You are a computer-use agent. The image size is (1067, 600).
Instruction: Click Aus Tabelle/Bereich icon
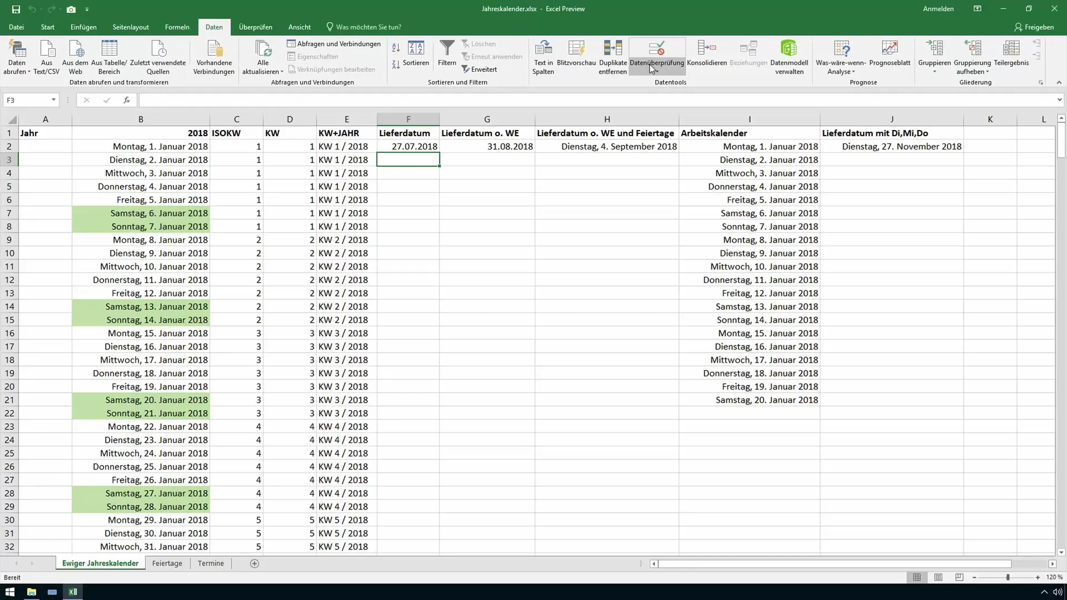coord(109,57)
